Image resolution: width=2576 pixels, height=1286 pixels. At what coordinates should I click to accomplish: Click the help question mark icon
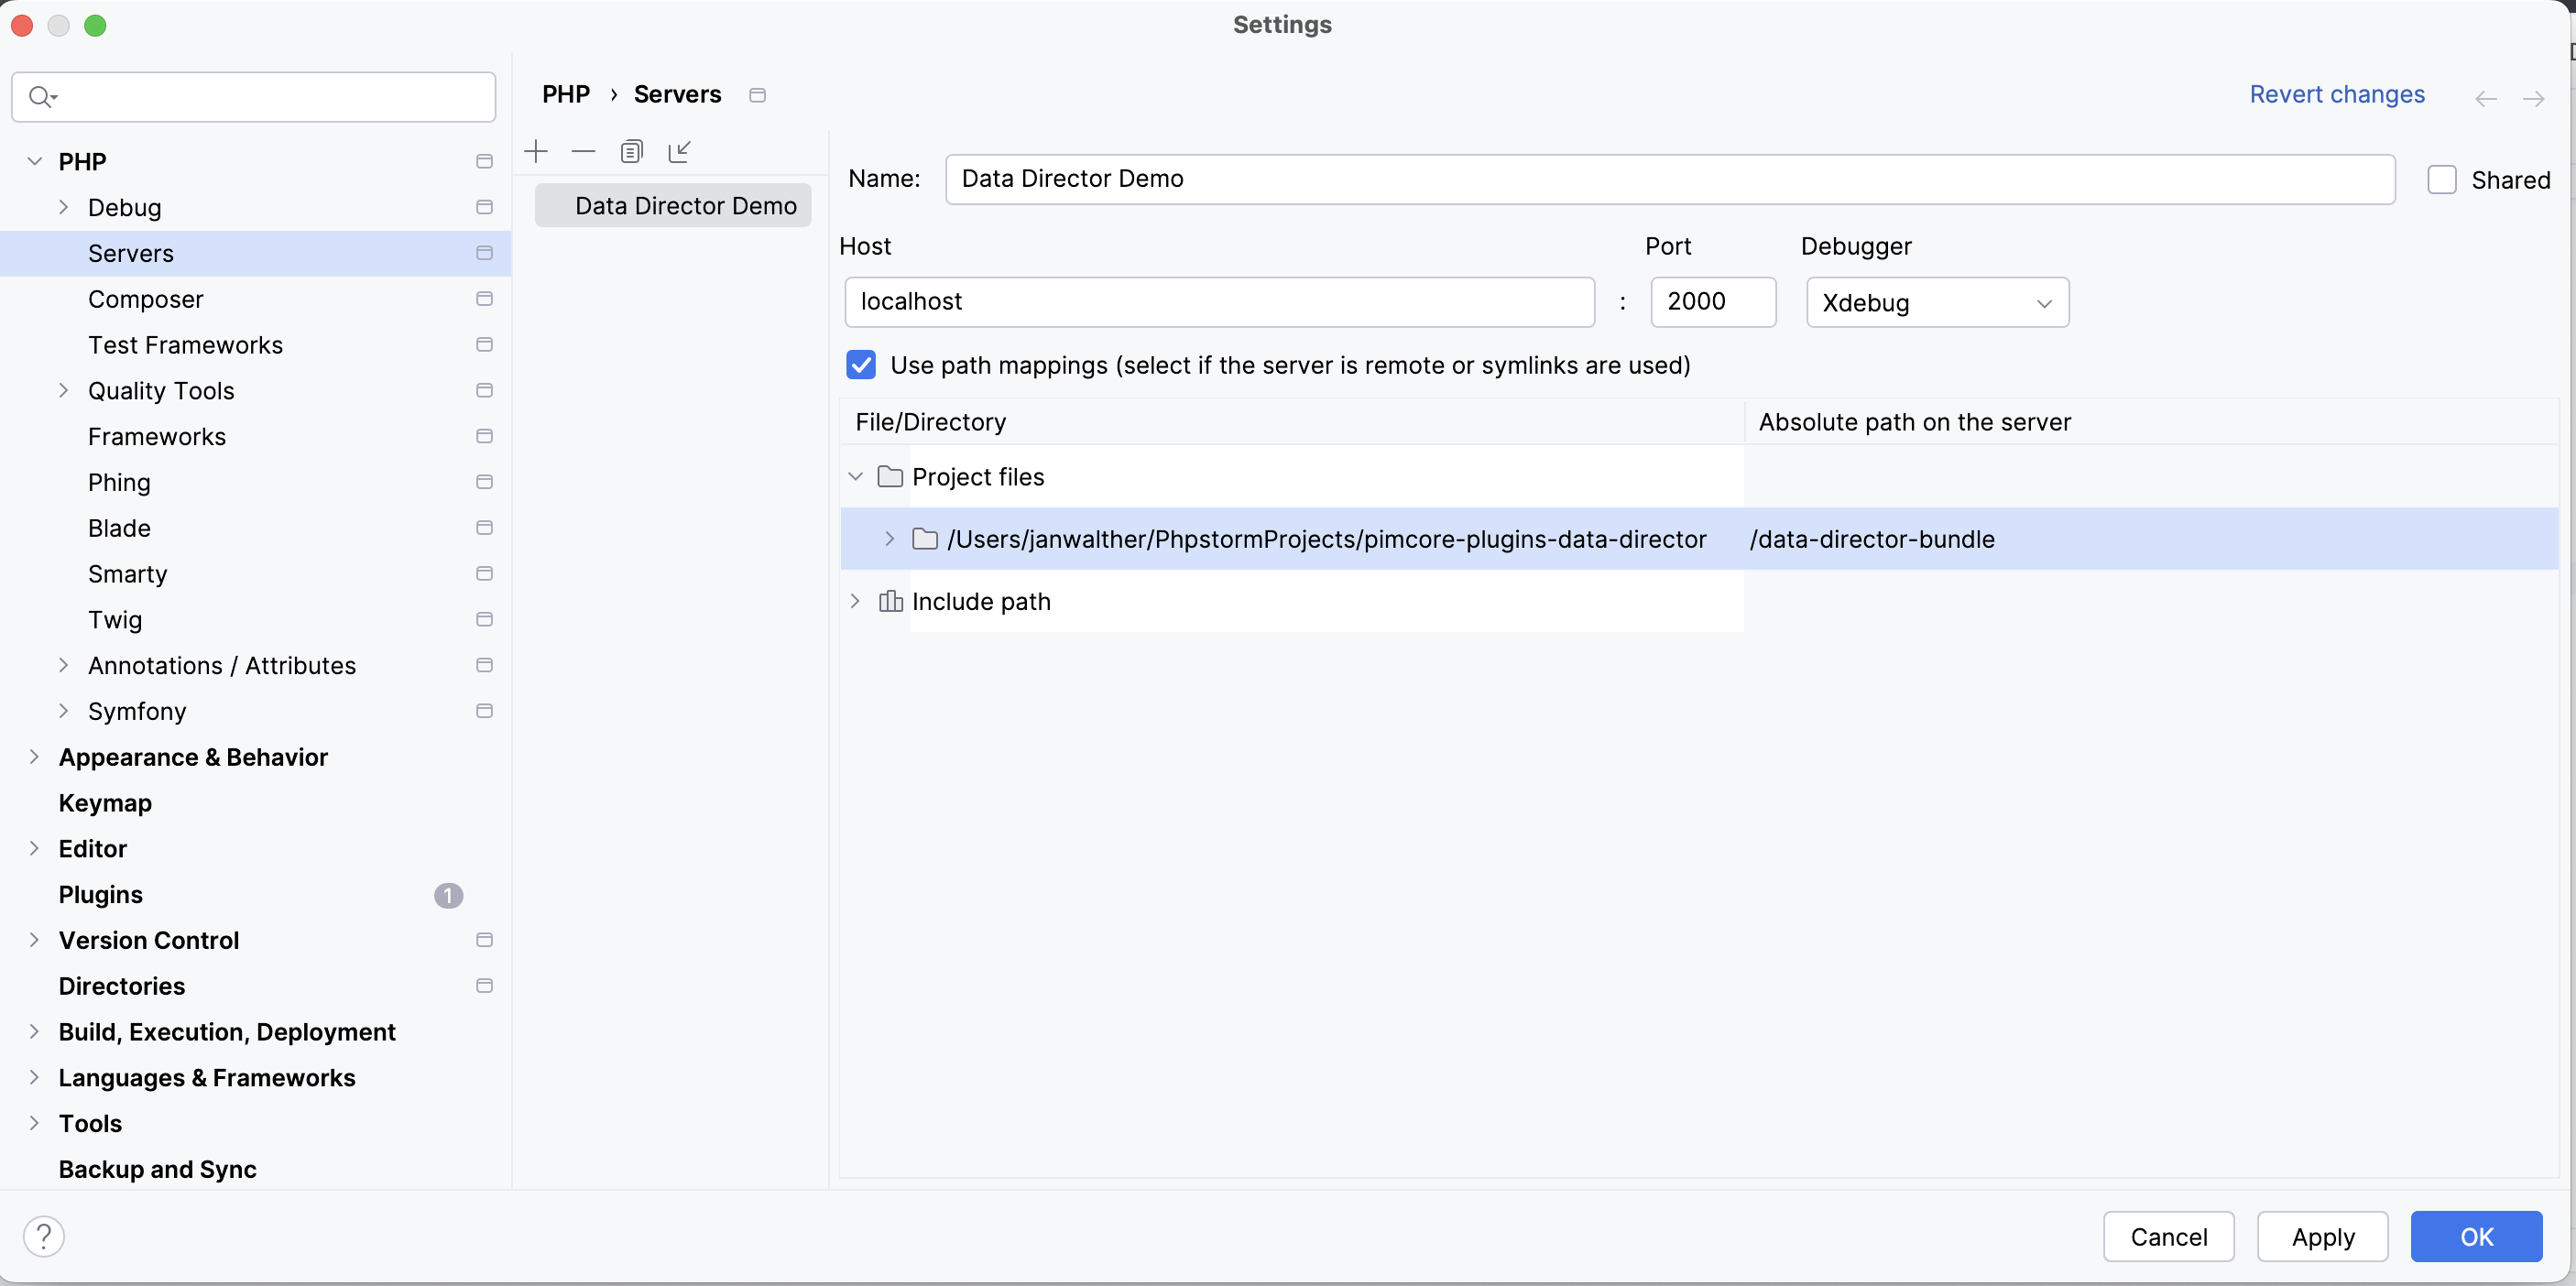44,1236
